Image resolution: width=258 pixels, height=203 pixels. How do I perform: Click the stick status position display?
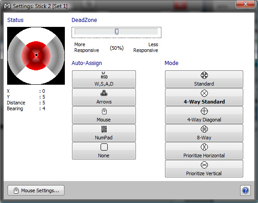pos(36,56)
